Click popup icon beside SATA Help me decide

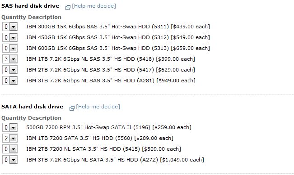(72, 108)
